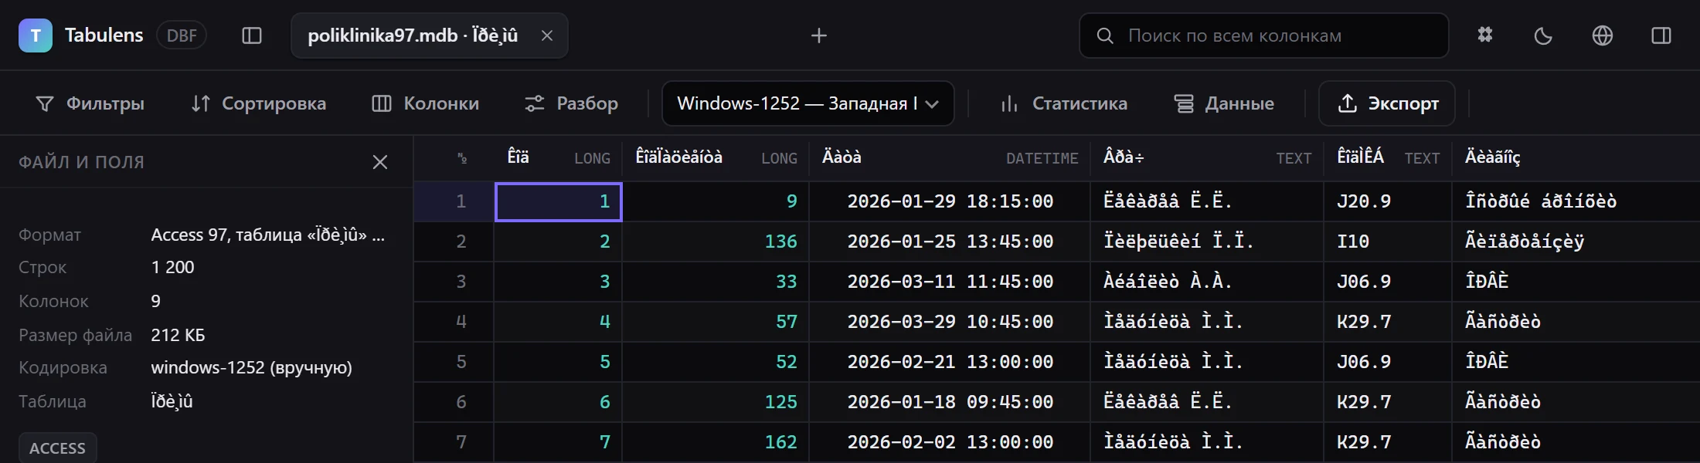Open the extensions puzzle icon
Screen dimensions: 1700x463
pos(1485,35)
